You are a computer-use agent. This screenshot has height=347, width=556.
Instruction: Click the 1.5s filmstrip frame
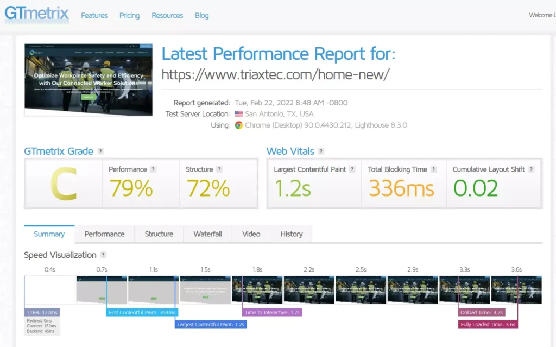click(x=205, y=290)
